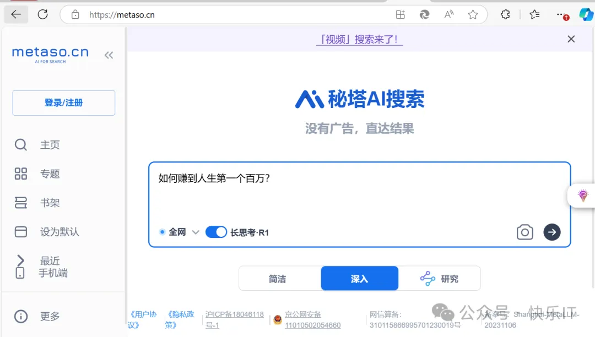Open 专题 in the sidebar
This screenshot has height=337, width=595.
pos(50,174)
